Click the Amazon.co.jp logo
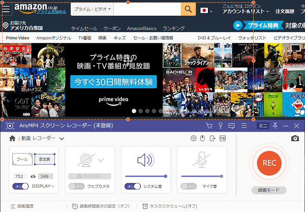The image size is (305, 212). coord(36,8)
